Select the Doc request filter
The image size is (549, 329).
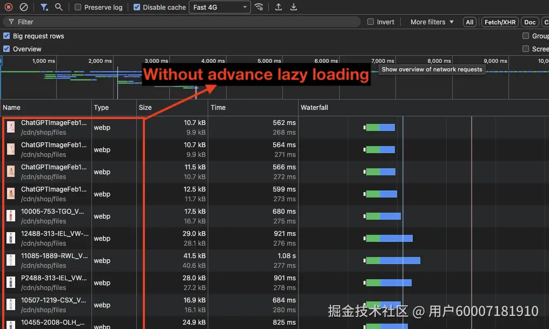530,22
